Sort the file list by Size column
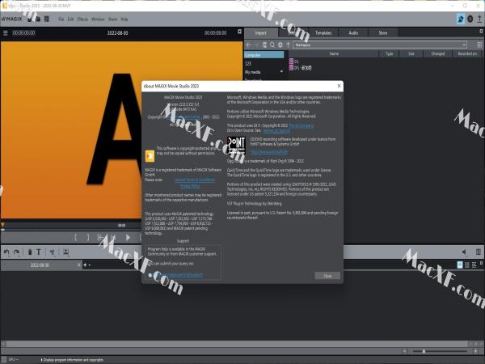This screenshot has height=364, width=485. pos(411,54)
